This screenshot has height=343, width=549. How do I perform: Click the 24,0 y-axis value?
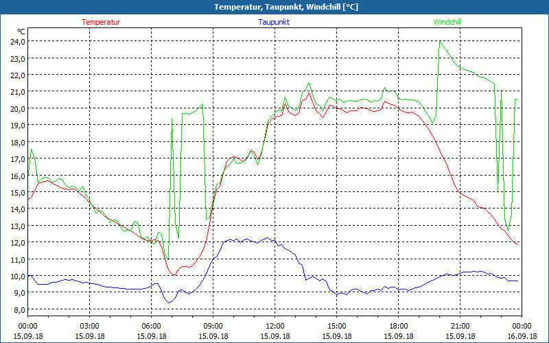click(x=18, y=41)
